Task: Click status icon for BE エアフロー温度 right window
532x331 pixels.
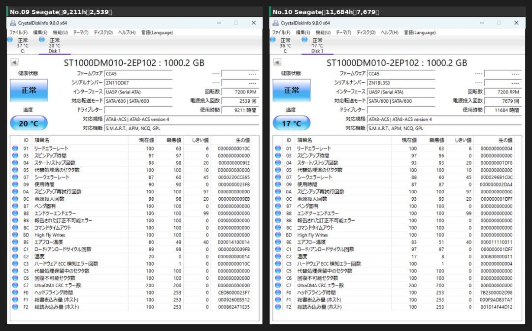Action: tap(278, 242)
